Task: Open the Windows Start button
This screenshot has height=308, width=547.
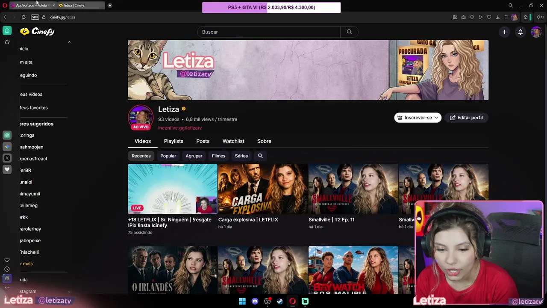Action: pyautogui.click(x=242, y=301)
